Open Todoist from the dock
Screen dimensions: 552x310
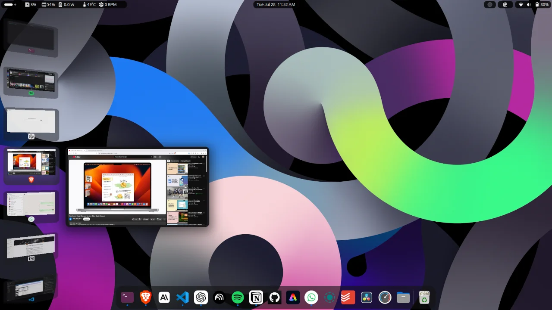pyautogui.click(x=348, y=297)
